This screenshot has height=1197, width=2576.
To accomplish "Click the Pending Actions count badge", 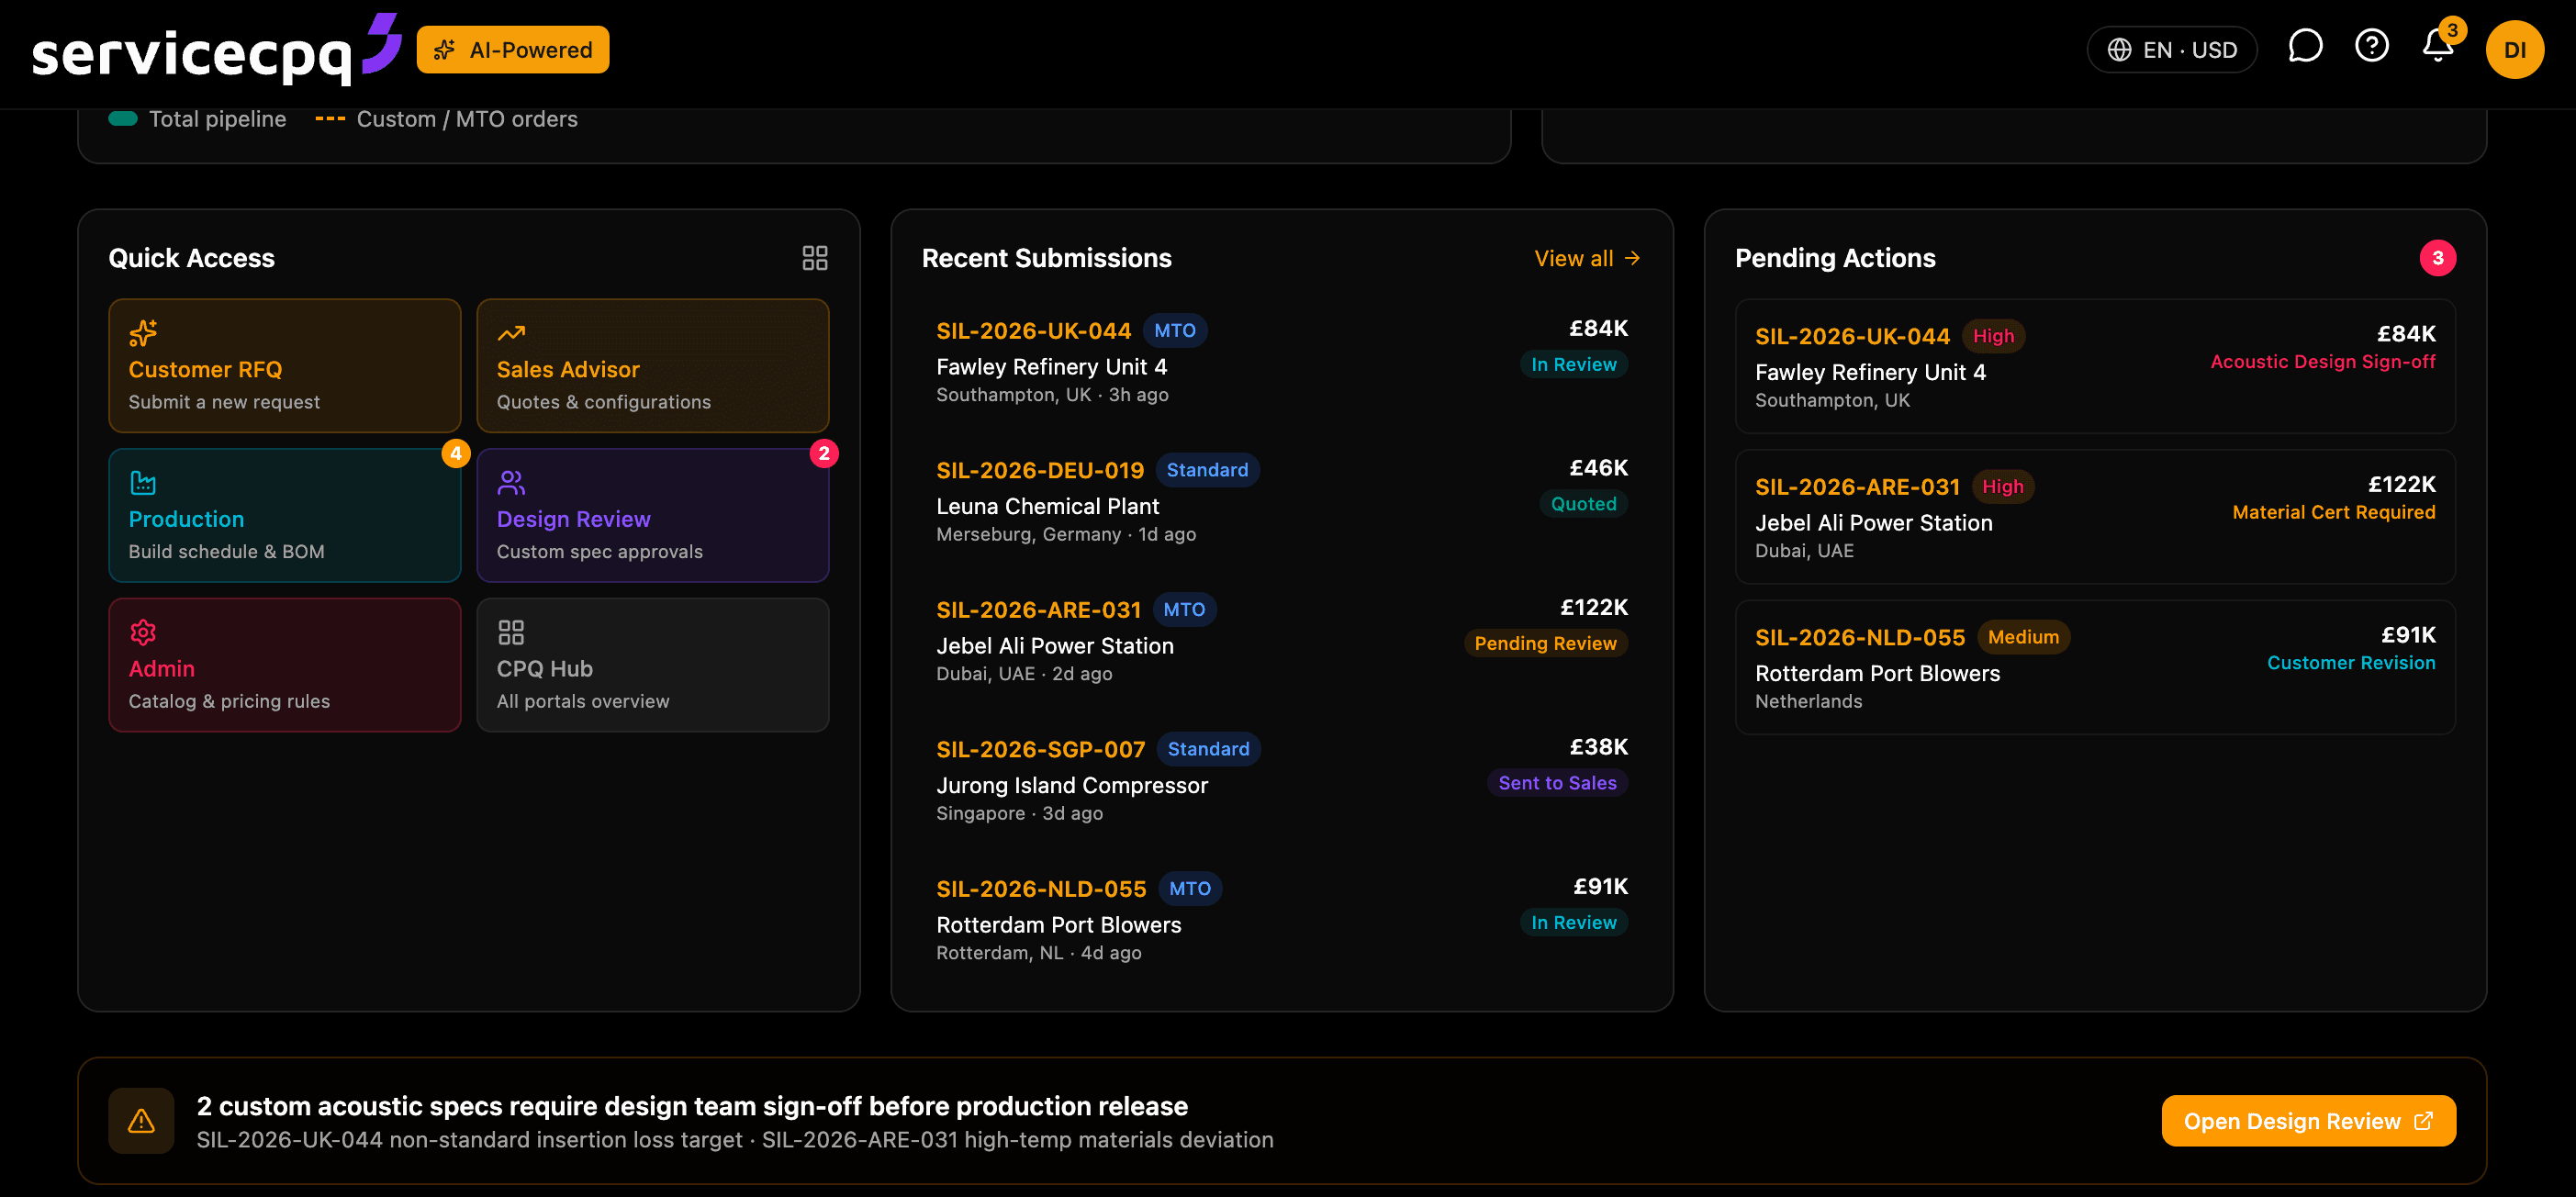I will (2437, 258).
